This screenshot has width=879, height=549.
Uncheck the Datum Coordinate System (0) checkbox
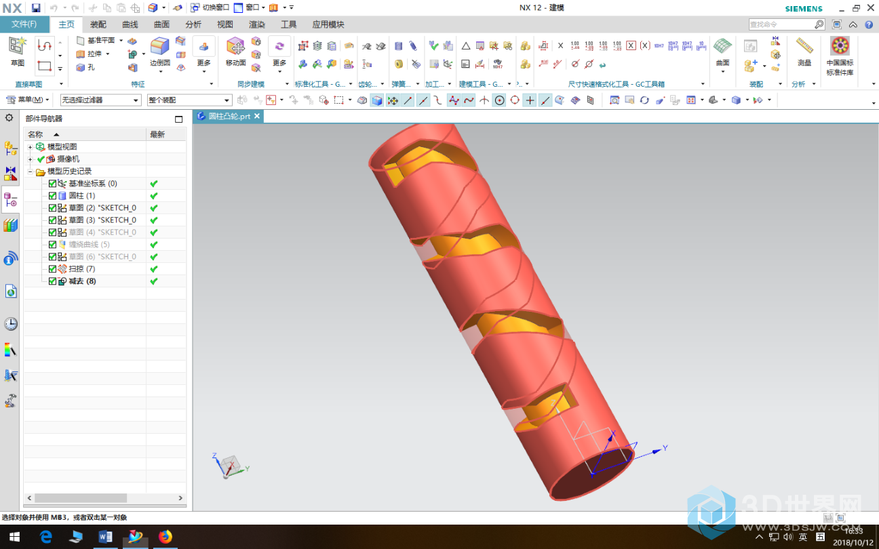click(53, 184)
